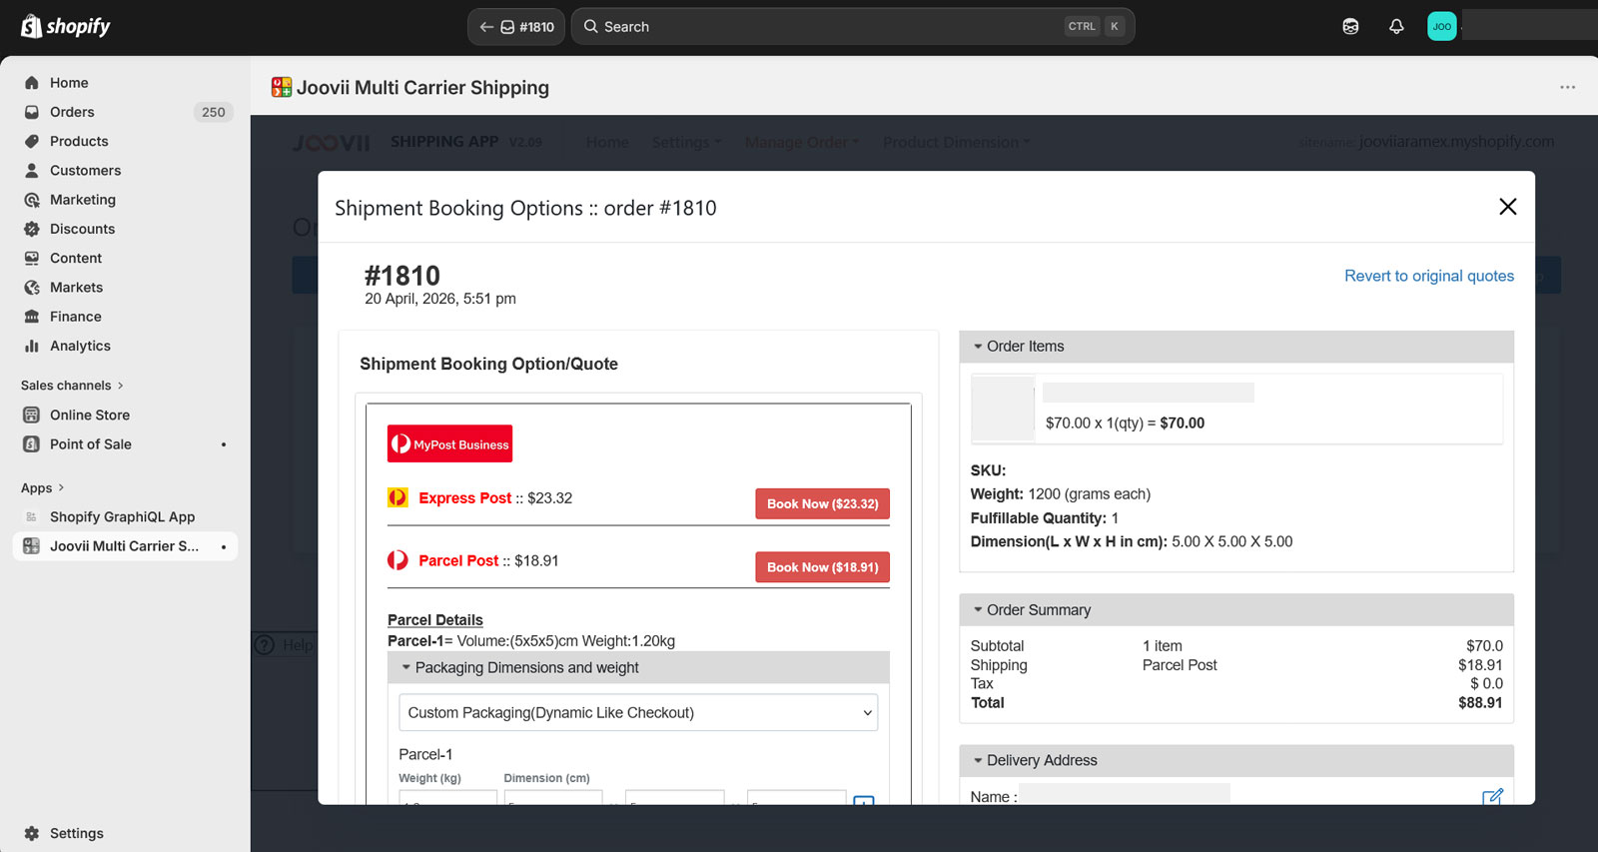Expand the Apps section
The width and height of the screenshot is (1598, 852).
click(43, 488)
